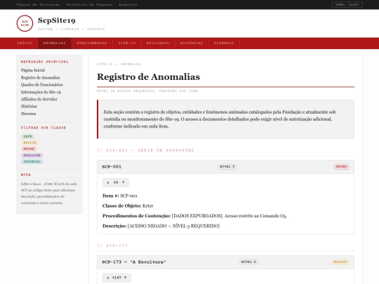379x284 pixels.
Task: Open Informações do Site-19 sidebar link
Action: tap(41, 92)
